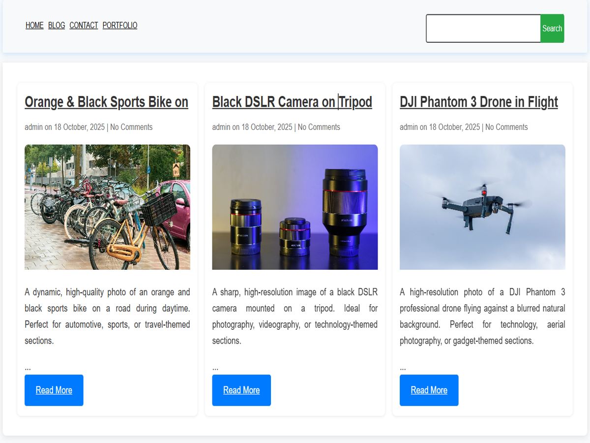Click the camera lenses photo thumbnail
Viewport: 590px width, 443px height.
coord(295,207)
